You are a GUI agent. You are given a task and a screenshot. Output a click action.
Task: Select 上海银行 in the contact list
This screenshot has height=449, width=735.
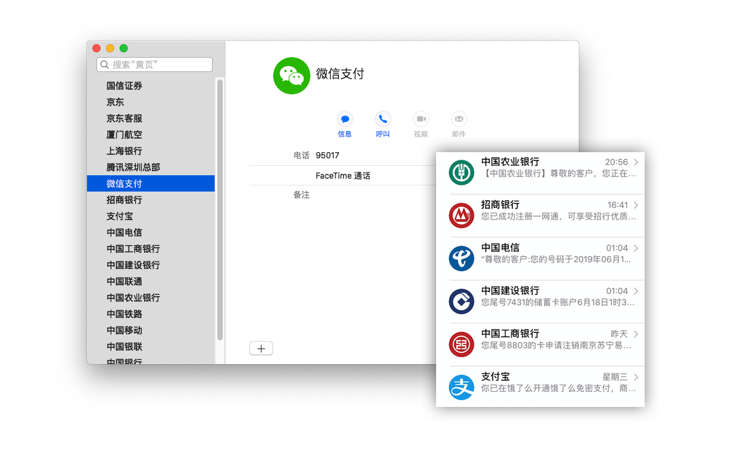point(124,151)
